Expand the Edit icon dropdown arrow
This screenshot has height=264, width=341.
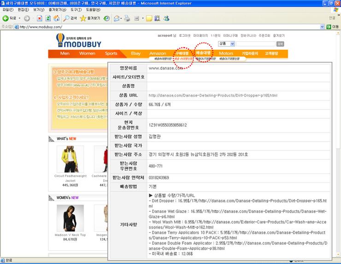143,18
